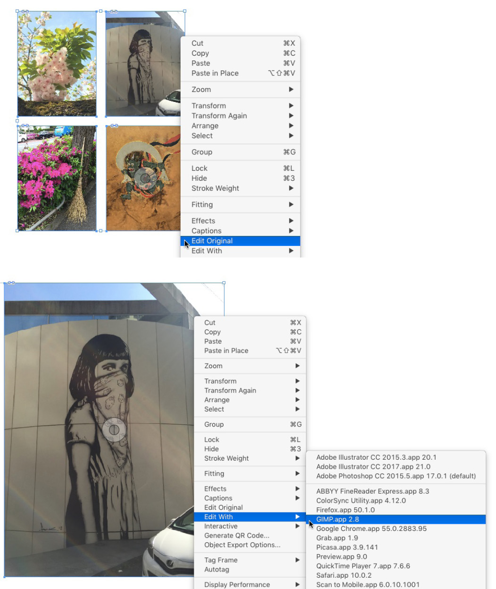Choose Lock in the lower context menu
The width and height of the screenshot is (496, 589).
pos(250,439)
